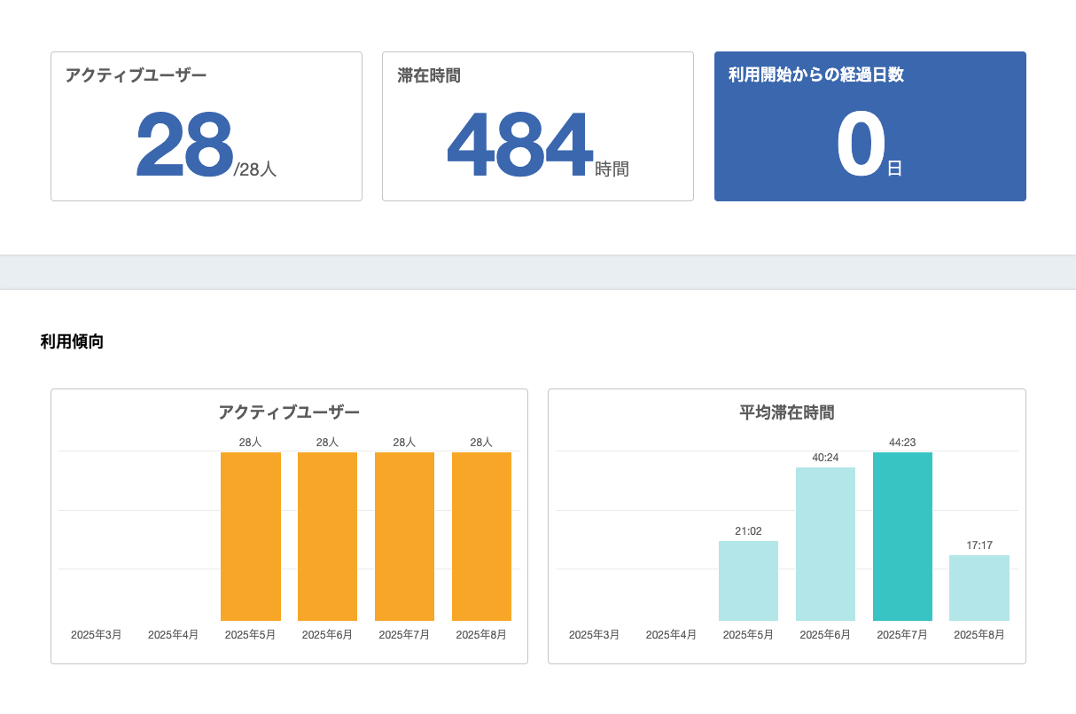The height and width of the screenshot is (714, 1076).
Task: Click the 利用開始からの経過日数 card title
Action: click(x=816, y=75)
